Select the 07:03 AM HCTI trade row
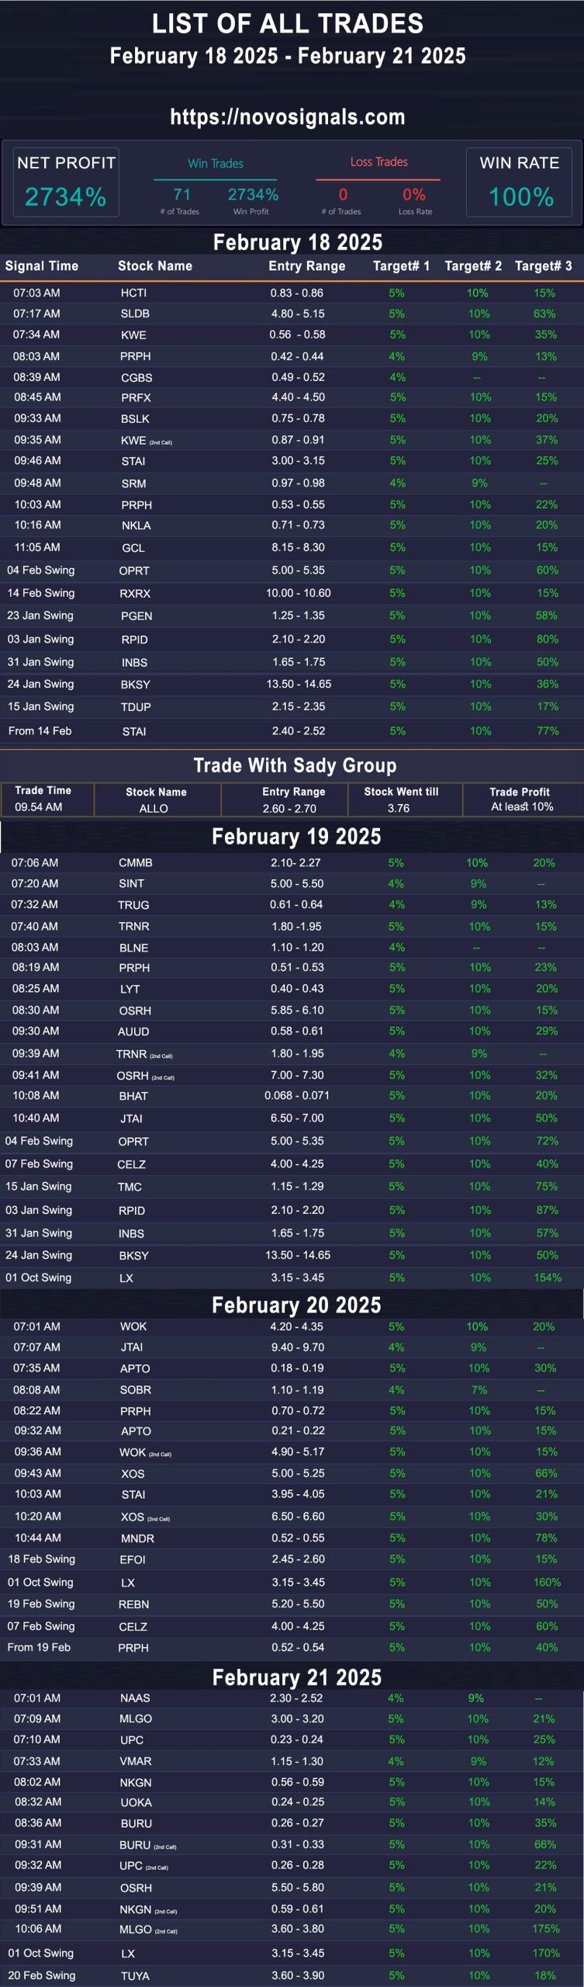This screenshot has width=584, height=1987. tap(292, 293)
